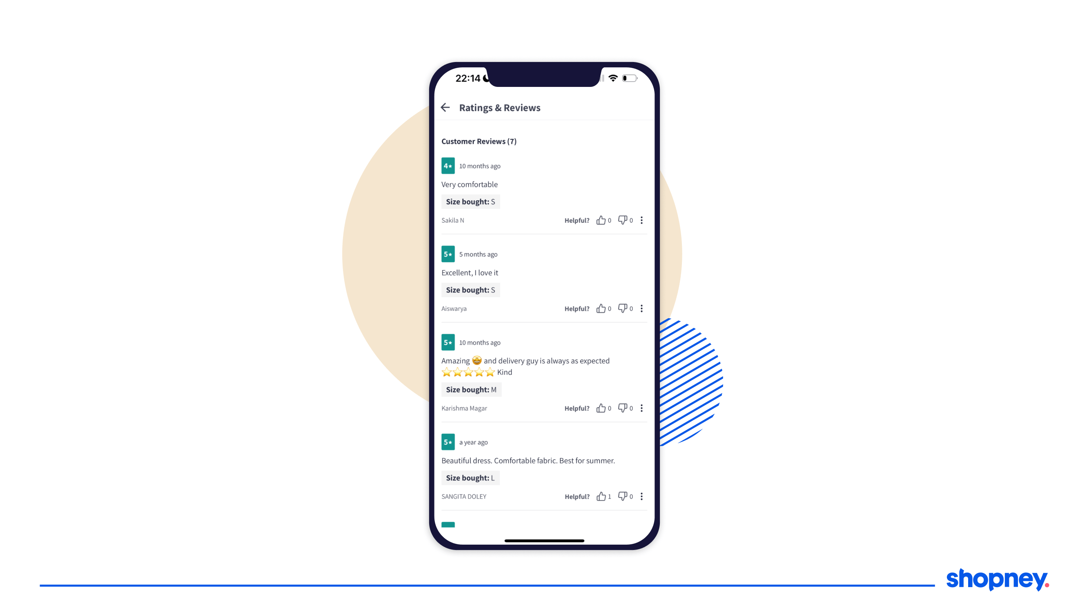Tap the thumbs up icon on Karishma Magar's review
Image resolution: width=1089 pixels, height=612 pixels.
click(x=602, y=407)
